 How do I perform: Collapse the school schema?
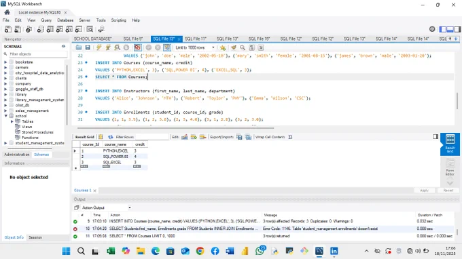click(x=5, y=116)
